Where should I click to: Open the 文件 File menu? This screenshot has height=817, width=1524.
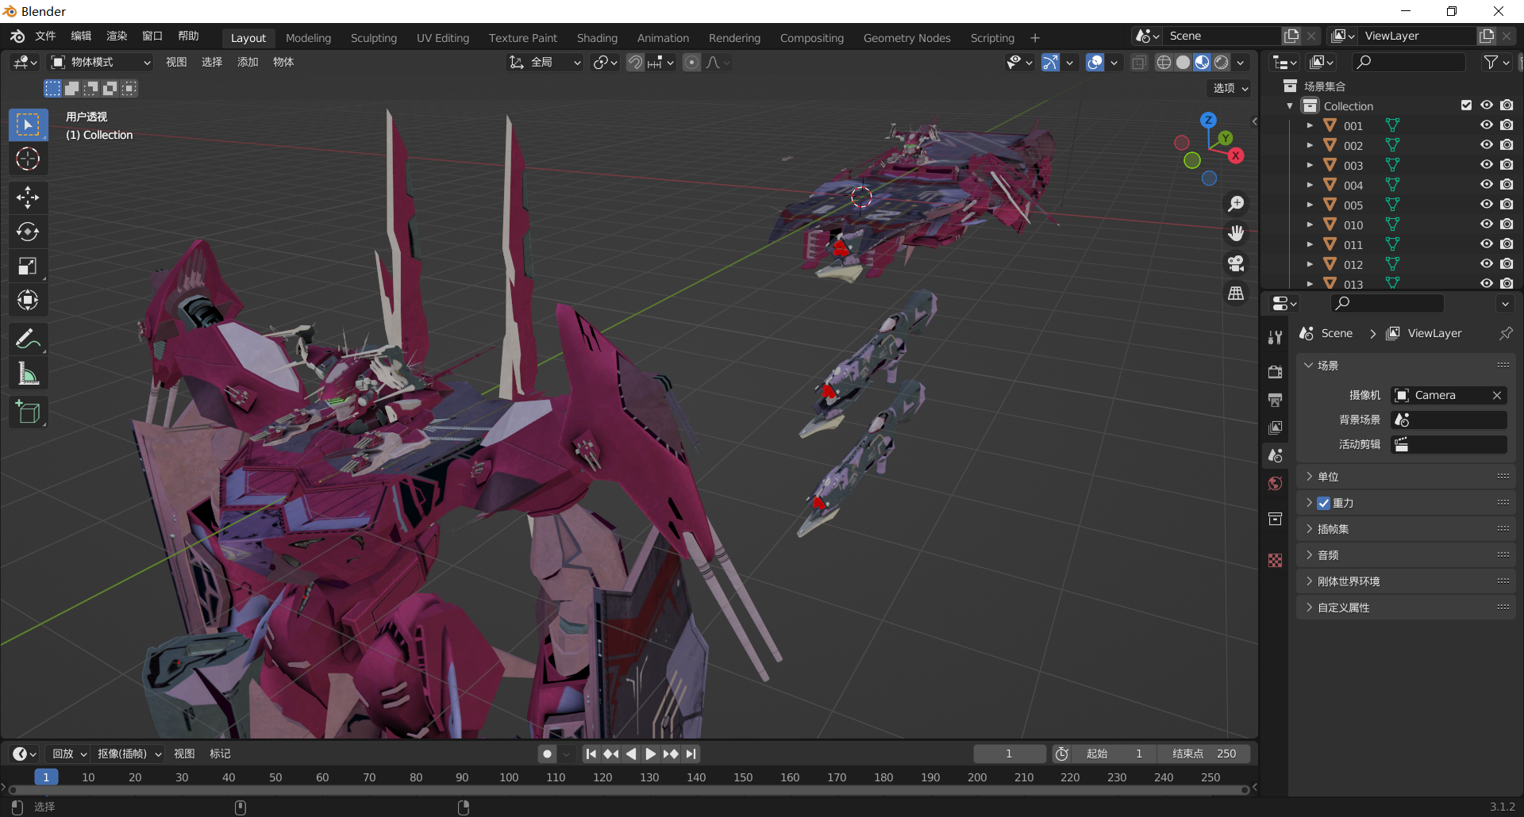(45, 36)
